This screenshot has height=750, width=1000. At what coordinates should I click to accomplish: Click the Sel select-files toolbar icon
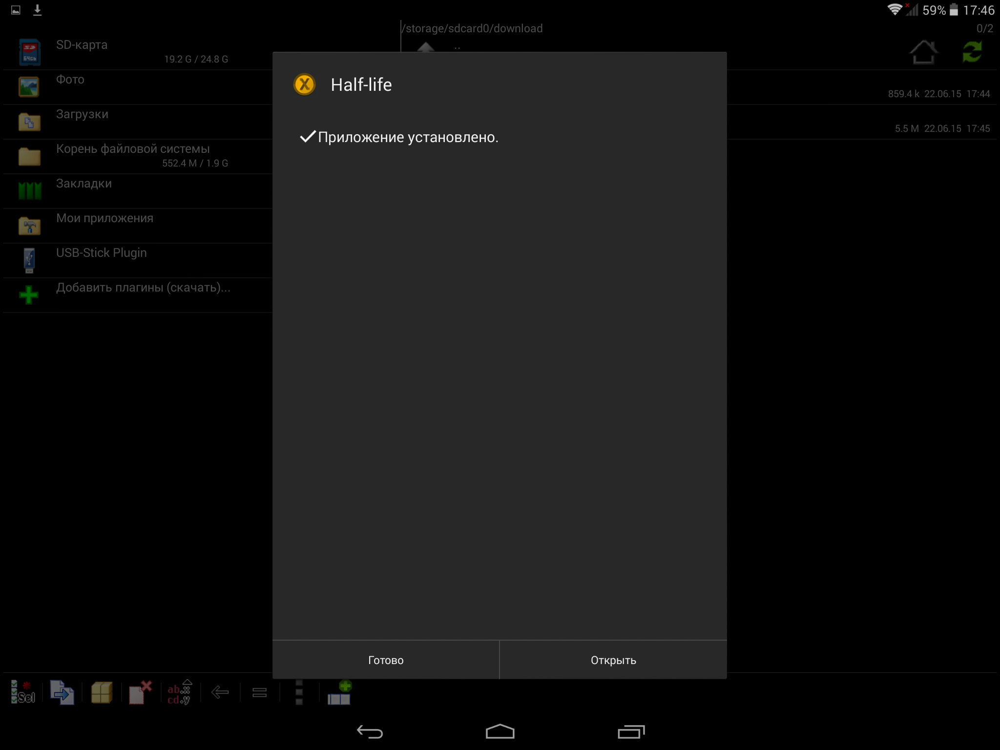tap(23, 692)
